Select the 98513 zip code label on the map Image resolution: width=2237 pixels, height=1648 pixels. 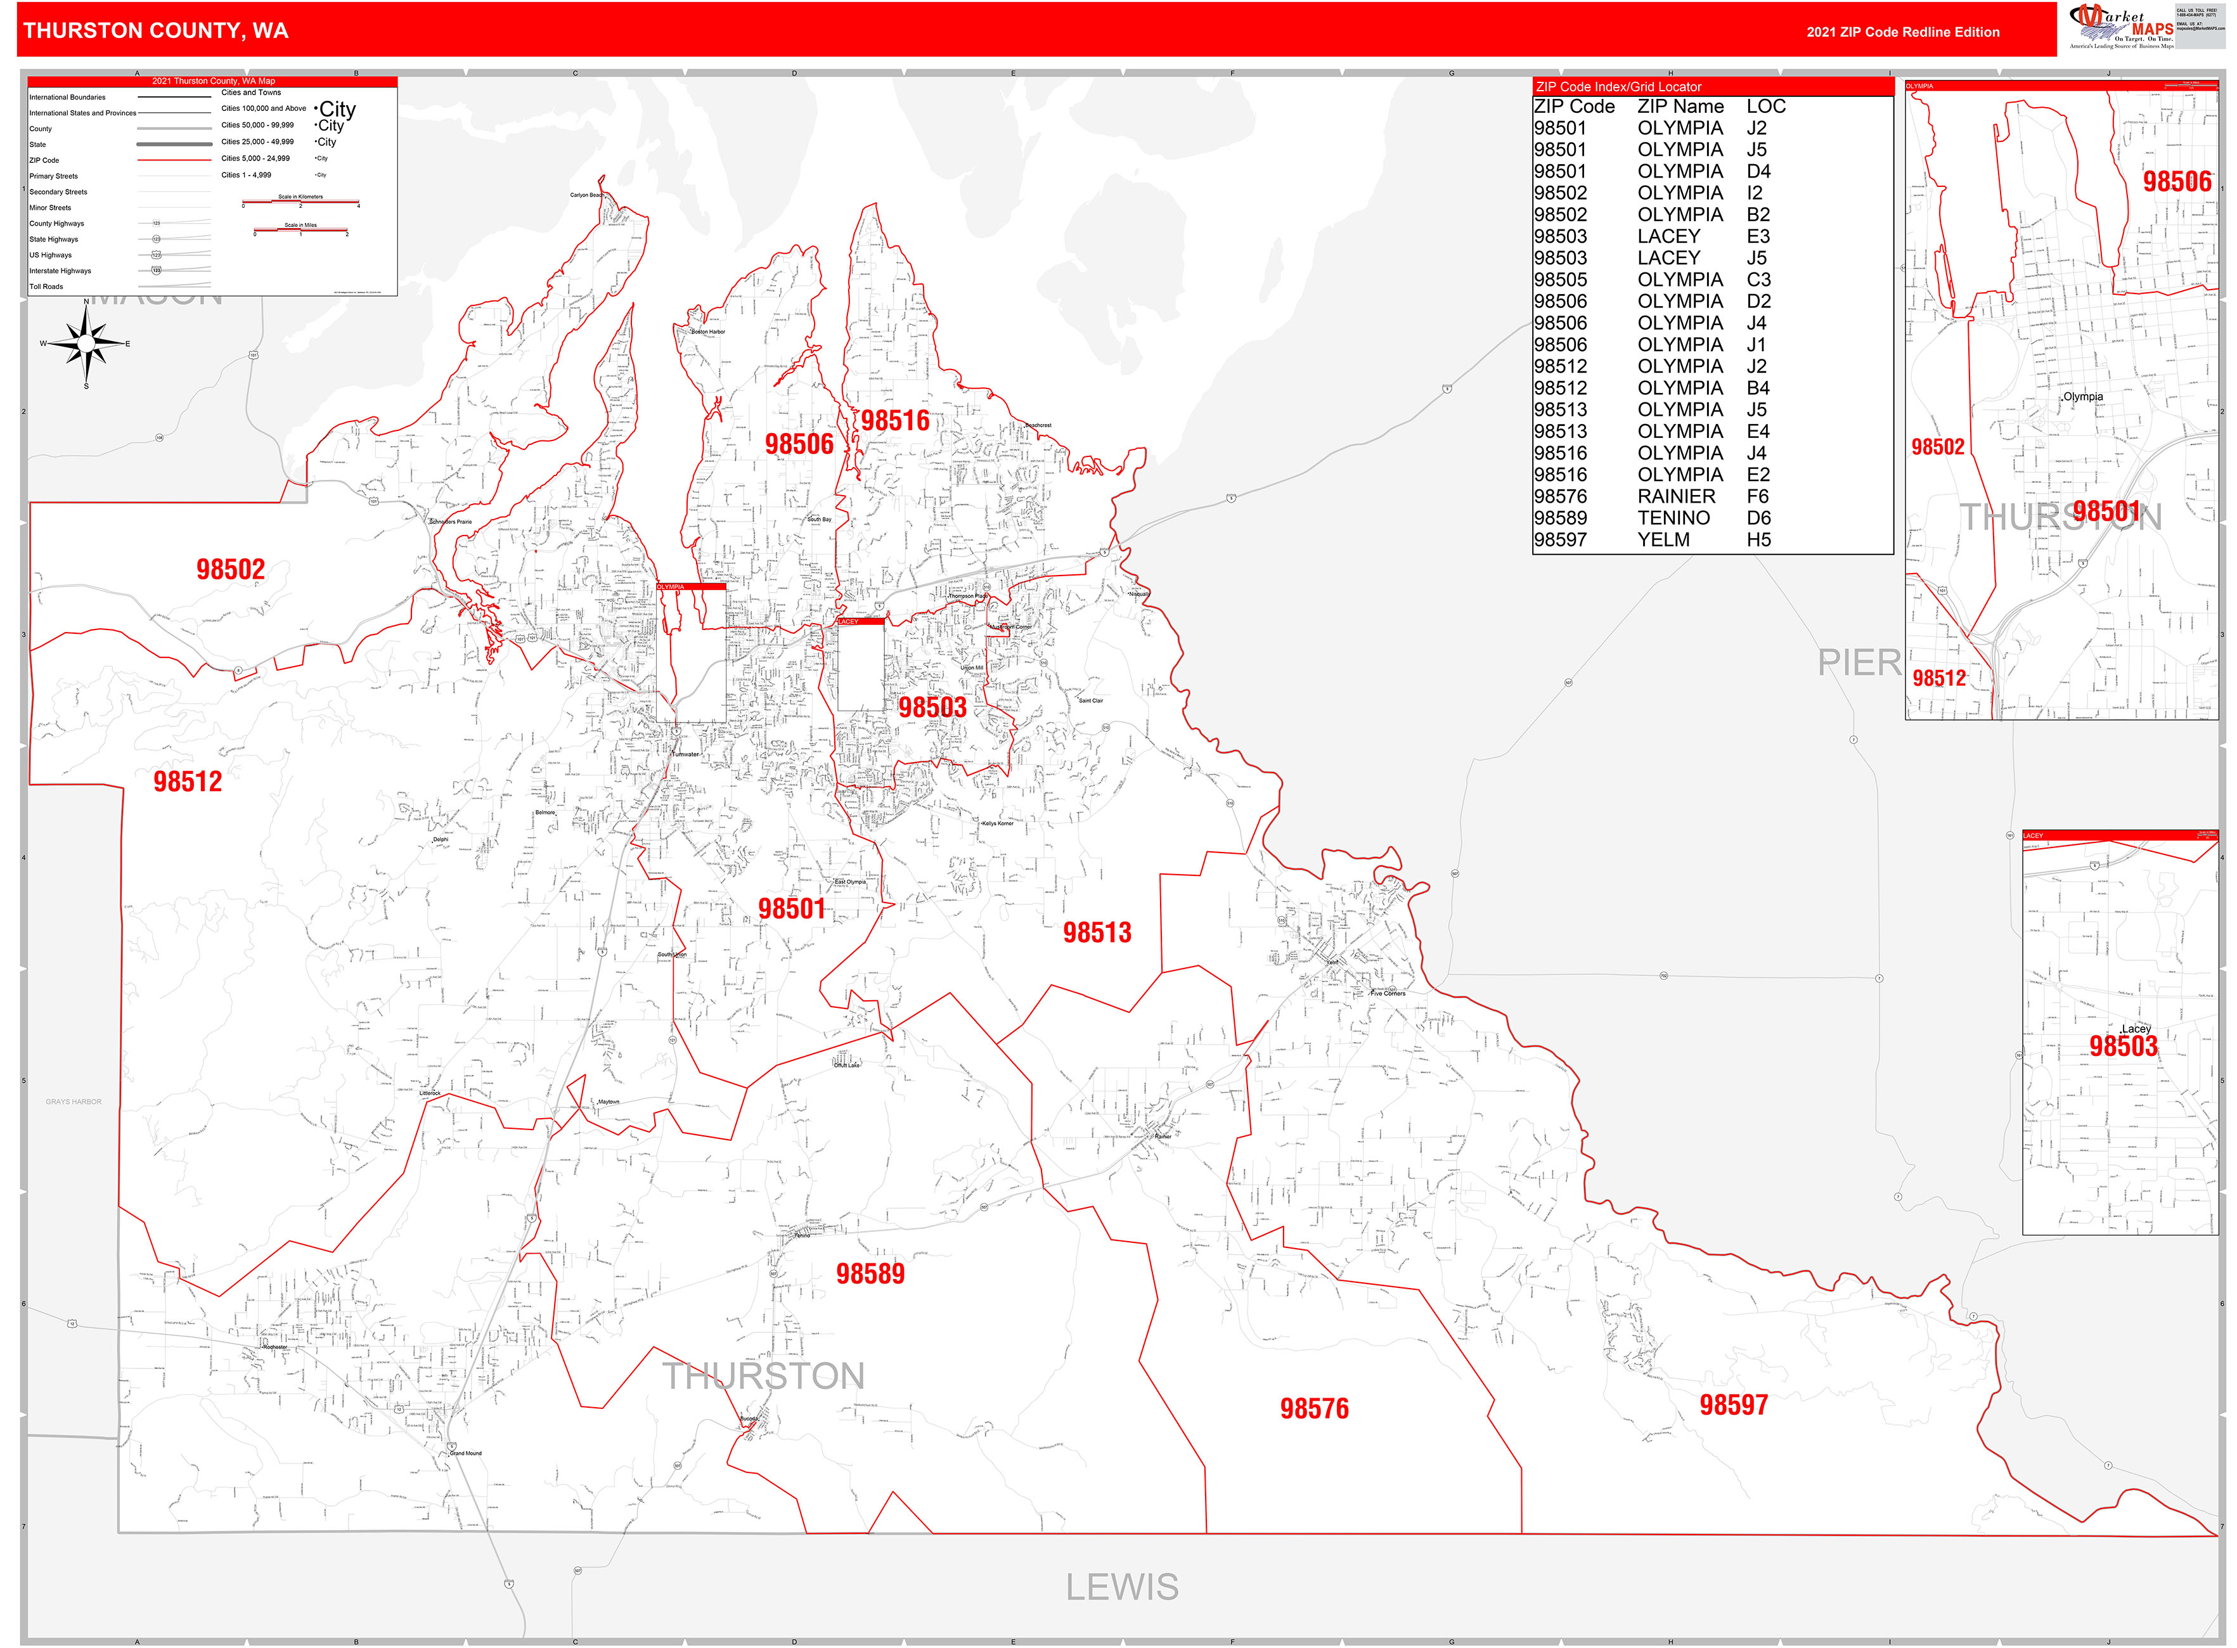click(1097, 933)
